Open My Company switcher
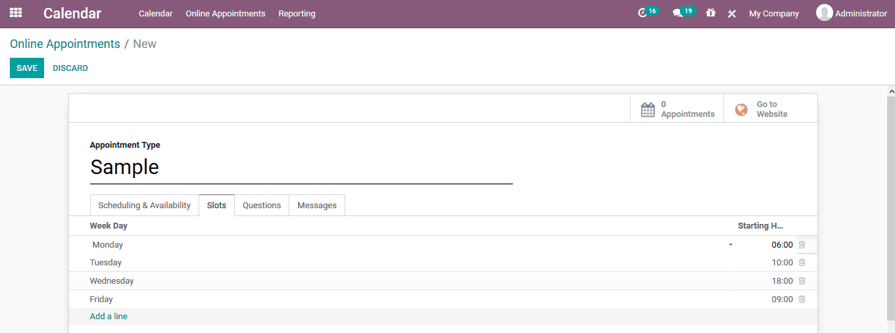 [x=774, y=13]
